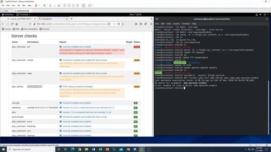Open Terminal app menu in GNOME top bar
Viewport: 271px width, 152px height.
point(23,14)
